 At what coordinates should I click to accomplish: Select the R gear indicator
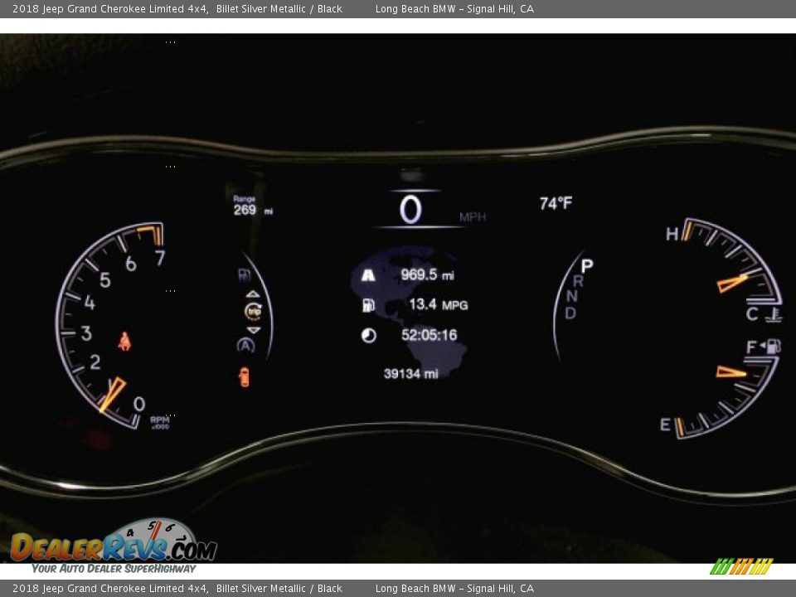578,282
